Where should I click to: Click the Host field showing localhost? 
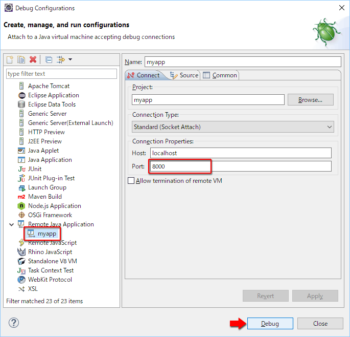coord(241,153)
